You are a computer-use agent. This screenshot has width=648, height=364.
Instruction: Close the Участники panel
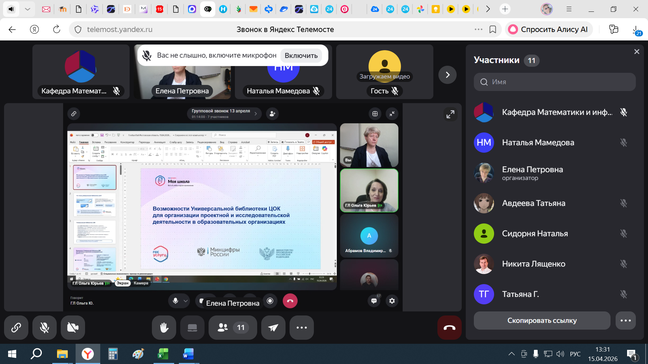coord(637,52)
